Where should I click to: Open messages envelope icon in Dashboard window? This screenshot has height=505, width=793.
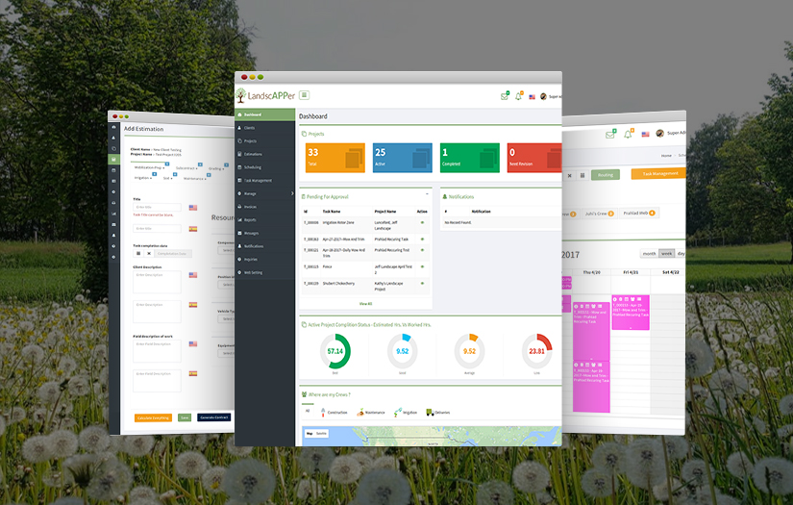(x=505, y=96)
